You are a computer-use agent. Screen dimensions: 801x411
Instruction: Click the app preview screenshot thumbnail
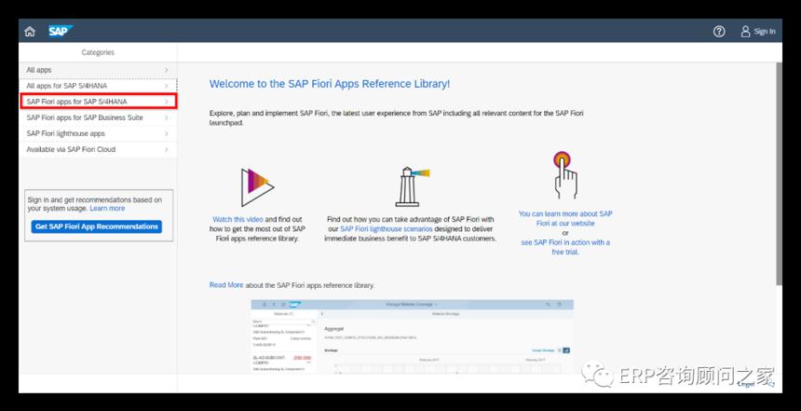tap(413, 336)
